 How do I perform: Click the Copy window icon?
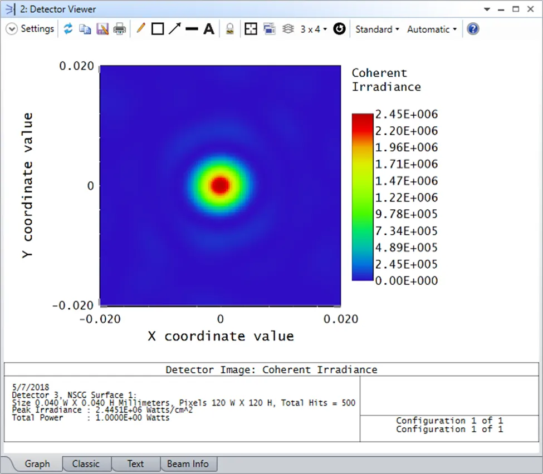tap(85, 29)
